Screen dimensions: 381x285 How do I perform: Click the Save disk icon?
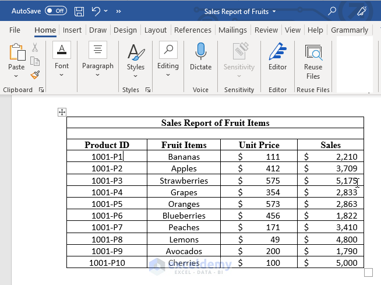[79, 12]
